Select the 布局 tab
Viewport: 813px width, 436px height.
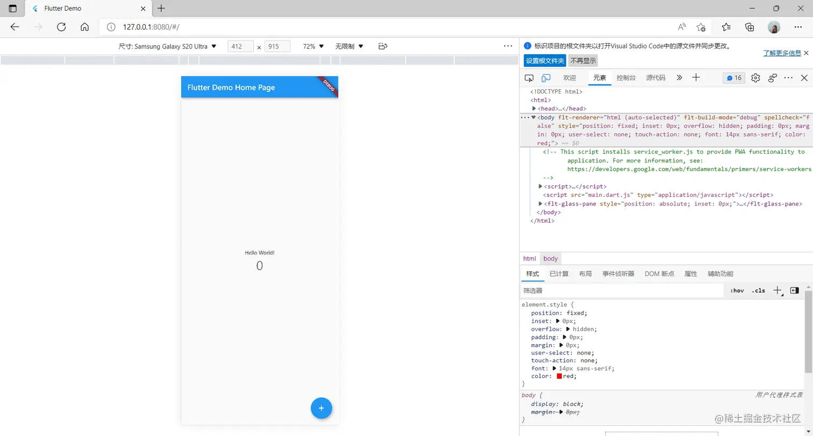[x=586, y=274]
